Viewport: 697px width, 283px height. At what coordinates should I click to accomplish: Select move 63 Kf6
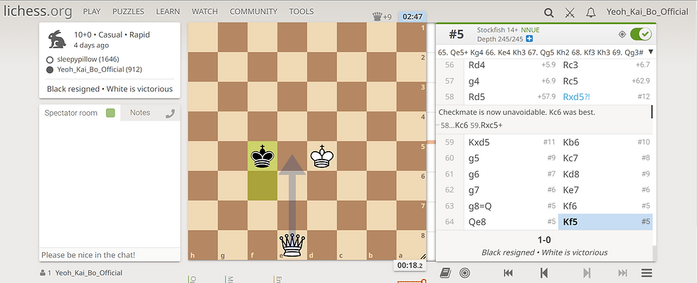coord(605,206)
